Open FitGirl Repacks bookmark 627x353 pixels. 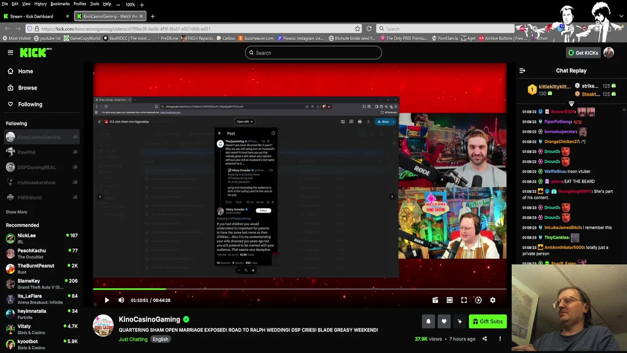pyautogui.click(x=197, y=38)
